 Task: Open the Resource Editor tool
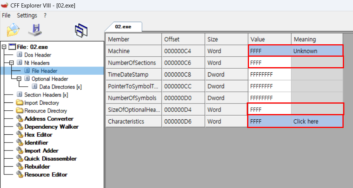[46, 174]
